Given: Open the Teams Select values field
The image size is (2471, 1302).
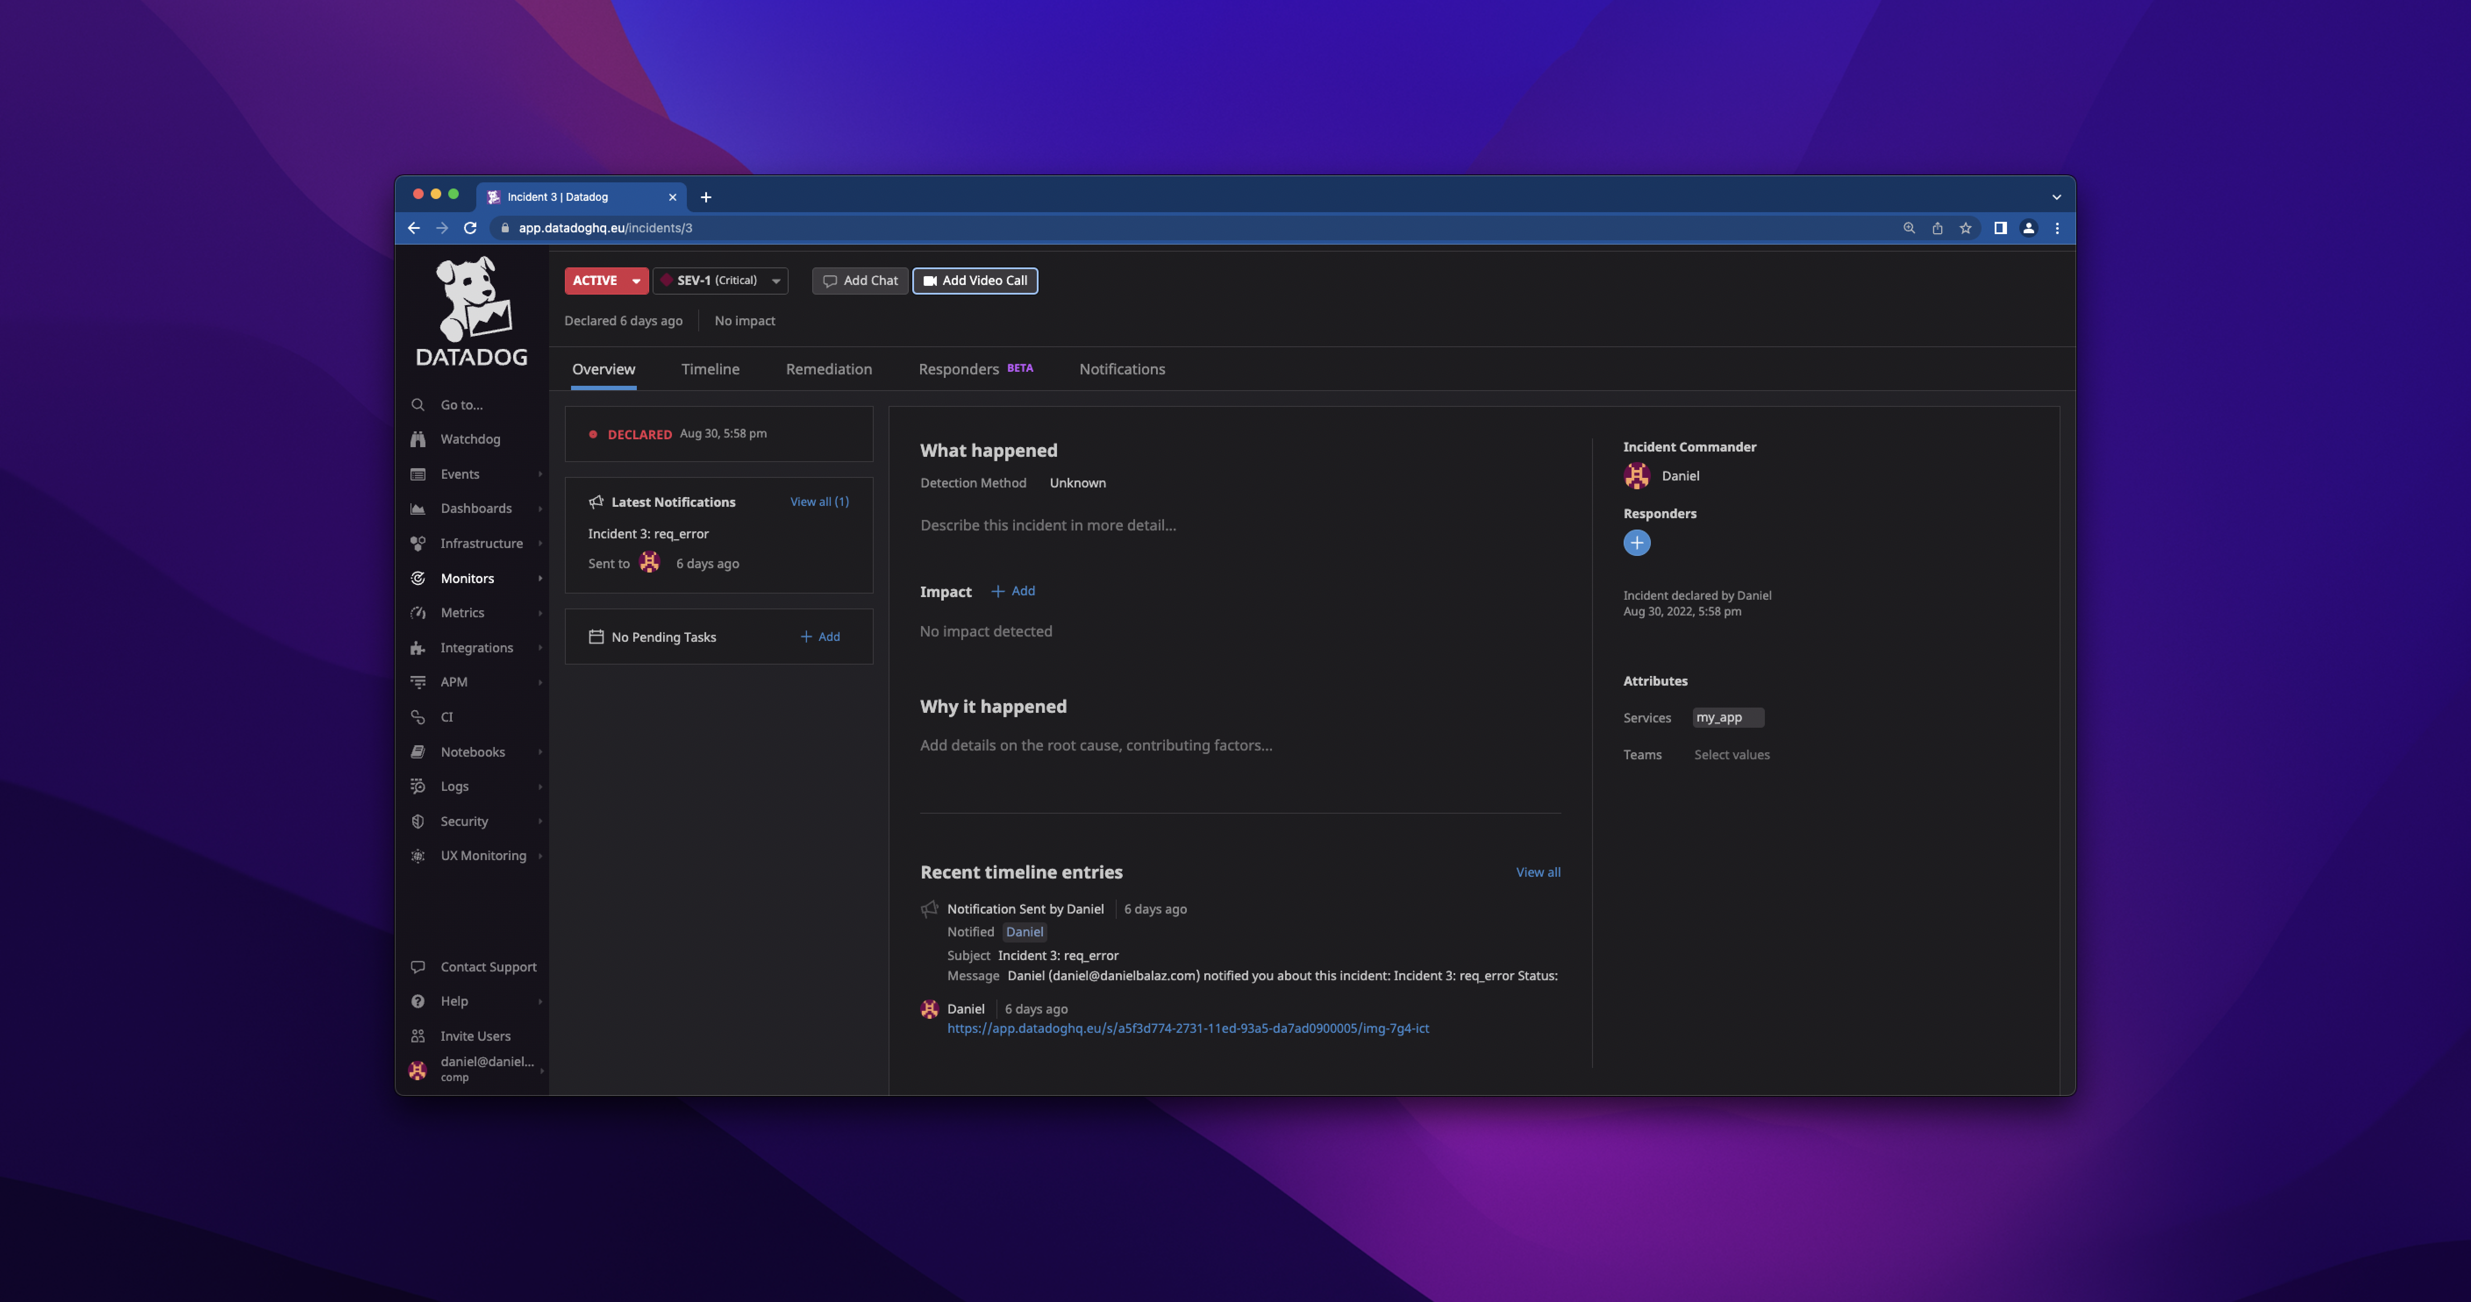Looking at the screenshot, I should [1732, 754].
